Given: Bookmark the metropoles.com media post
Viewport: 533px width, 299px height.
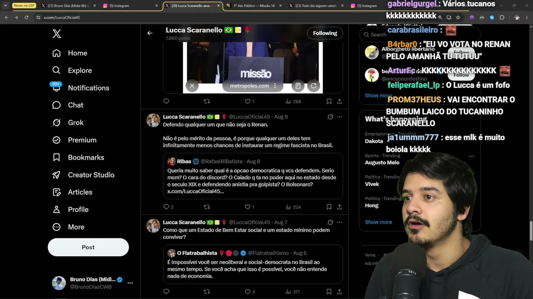Looking at the screenshot, I should click(329, 101).
